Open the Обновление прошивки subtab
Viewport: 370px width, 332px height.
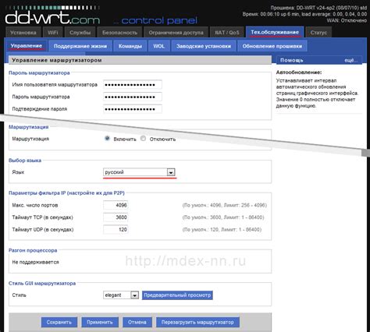point(272,46)
